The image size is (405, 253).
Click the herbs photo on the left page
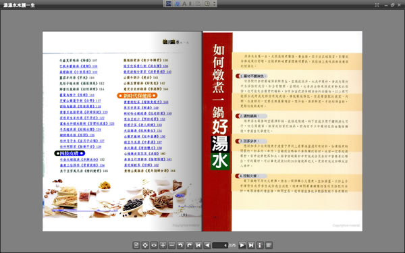point(122,198)
